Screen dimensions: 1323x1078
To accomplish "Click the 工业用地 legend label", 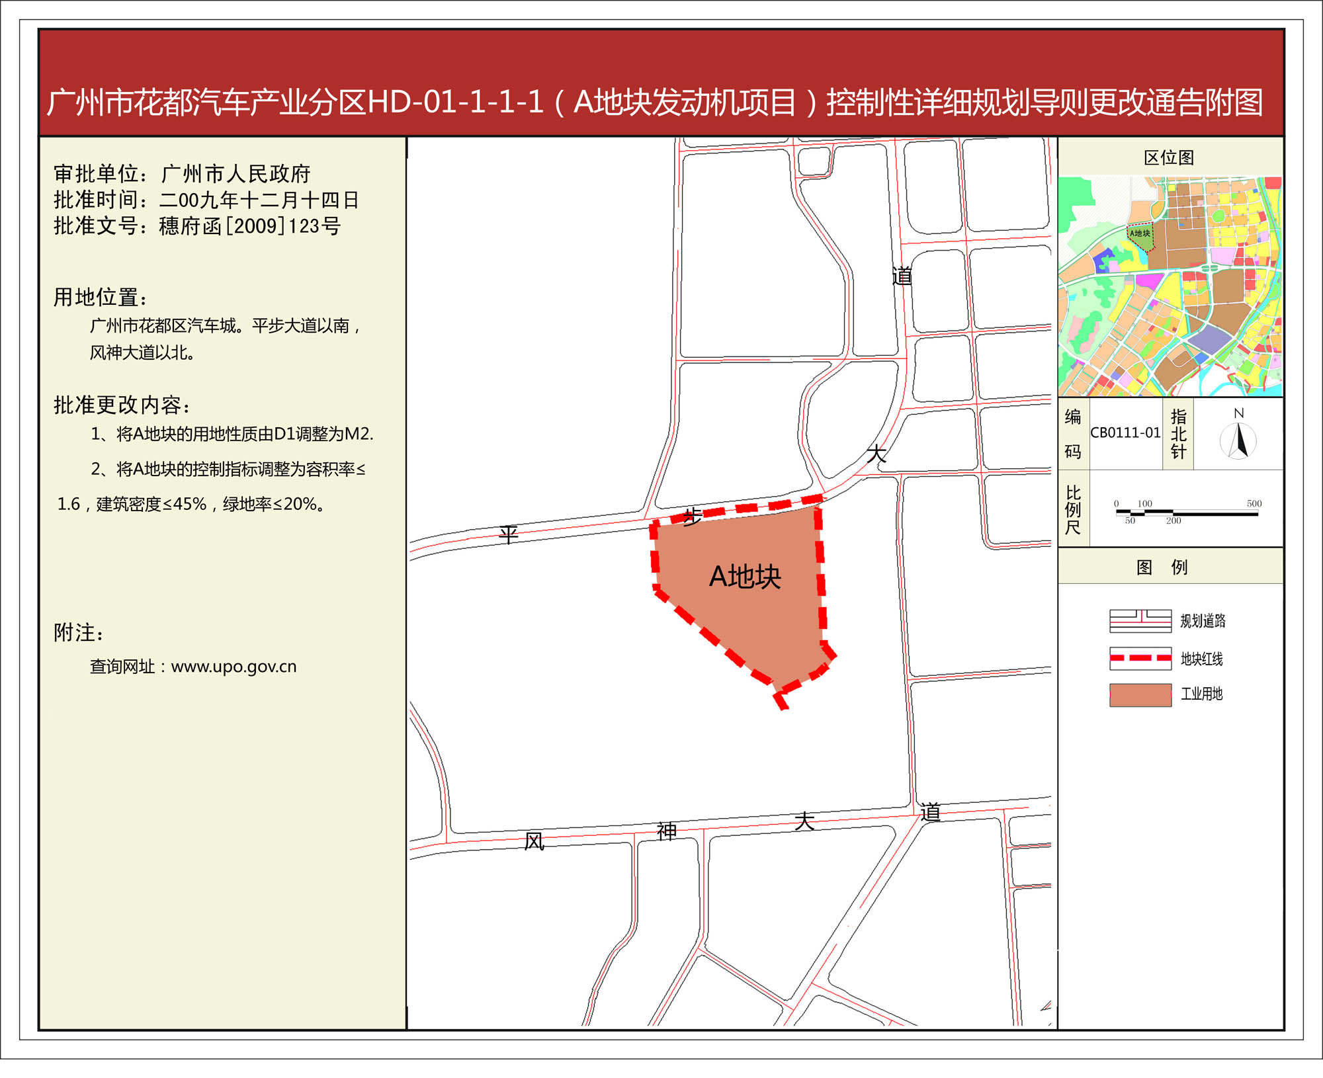I will pos(1201,694).
